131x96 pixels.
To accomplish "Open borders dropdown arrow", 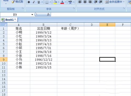I will 50,2.
